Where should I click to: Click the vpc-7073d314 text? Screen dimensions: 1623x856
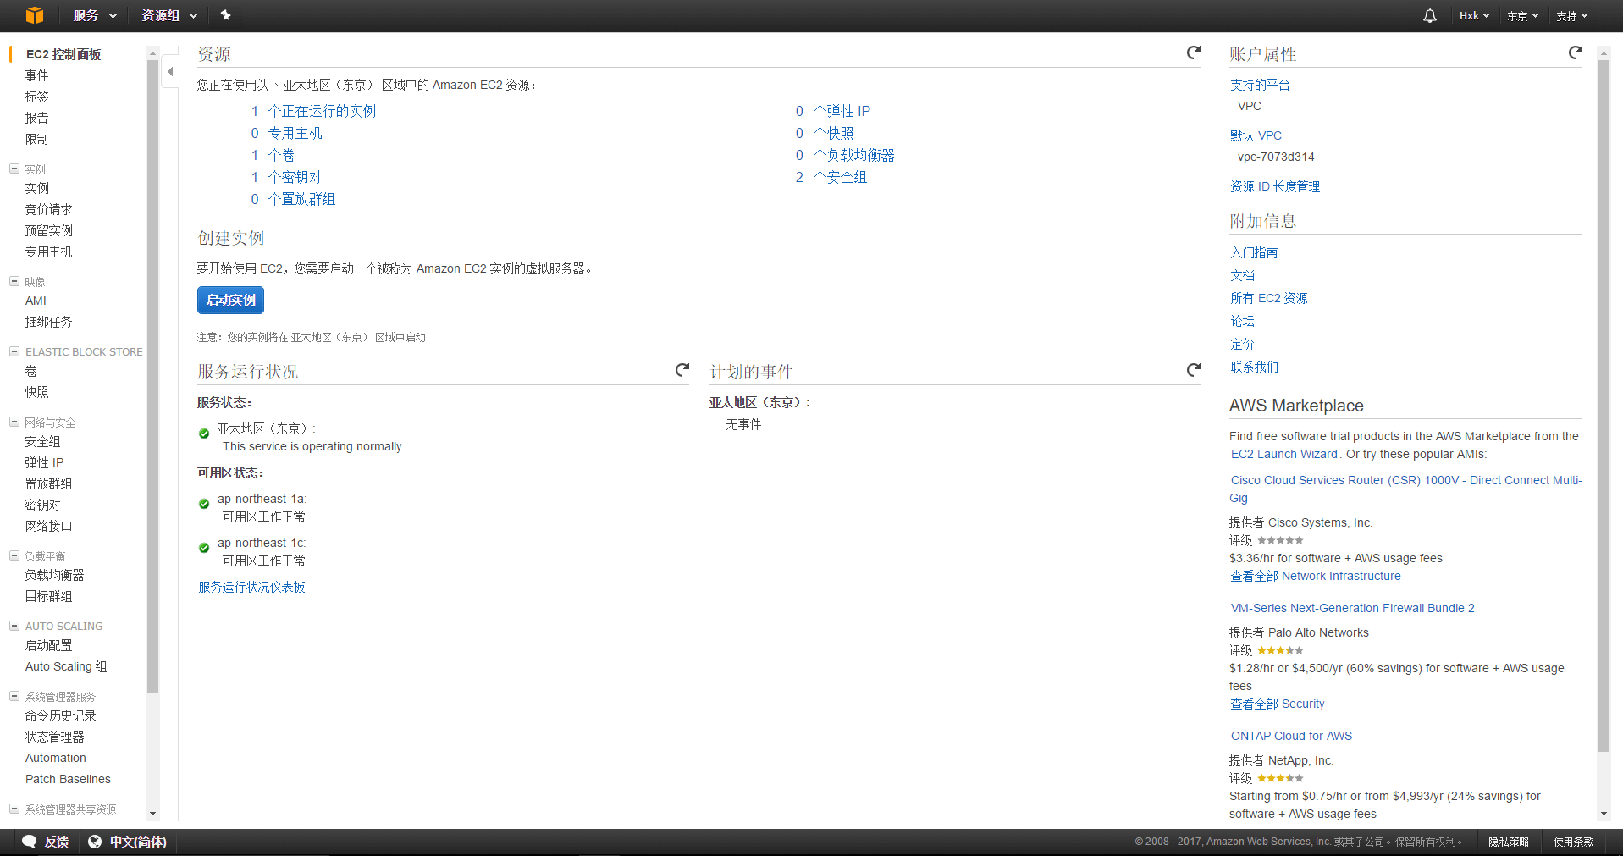pos(1276,157)
